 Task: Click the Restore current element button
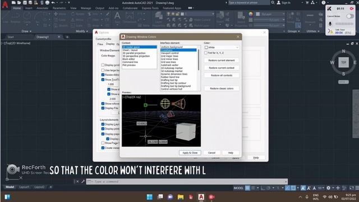tap(222, 60)
